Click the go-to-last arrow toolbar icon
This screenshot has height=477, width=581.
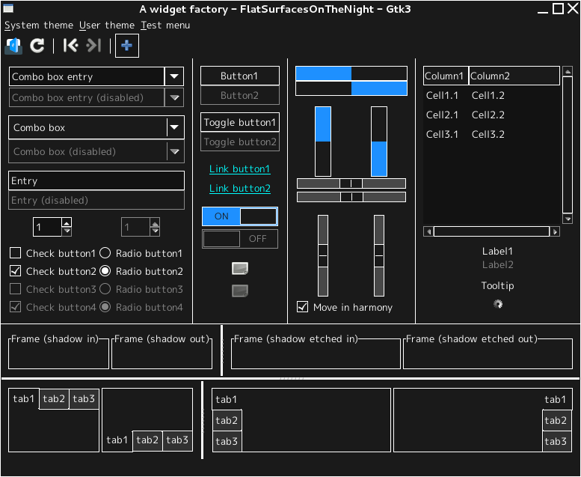tap(93, 46)
